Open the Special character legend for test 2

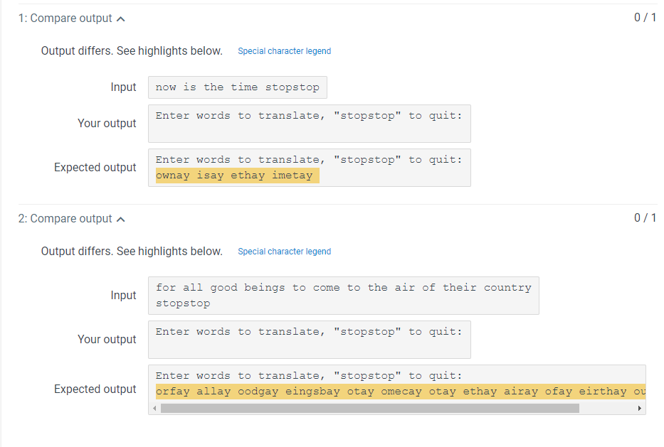click(284, 251)
